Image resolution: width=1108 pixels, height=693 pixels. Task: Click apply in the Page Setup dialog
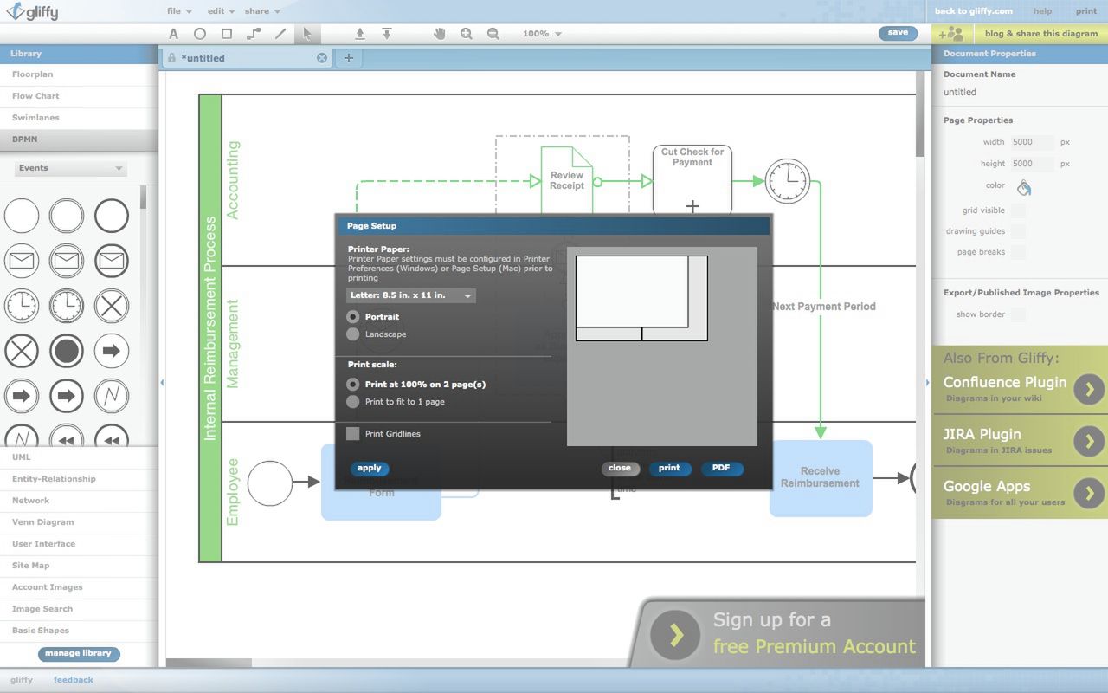click(370, 469)
